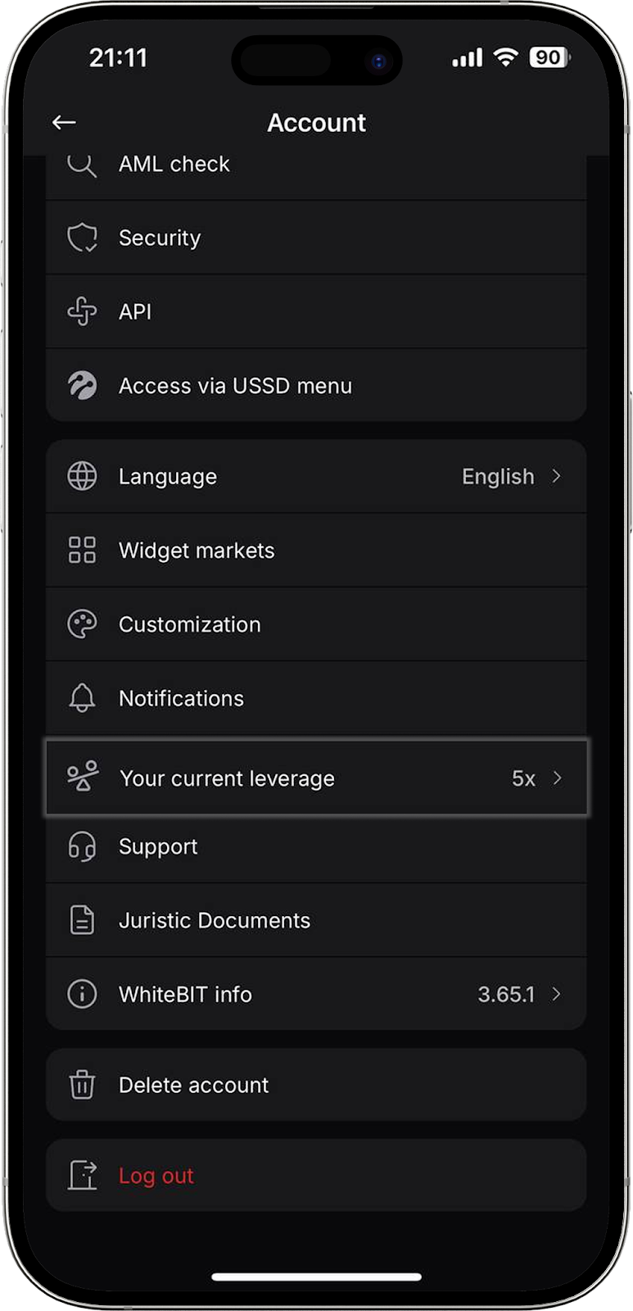Screen dimensions: 633x1311
Task: Tap the back arrow icon
Action: (64, 123)
